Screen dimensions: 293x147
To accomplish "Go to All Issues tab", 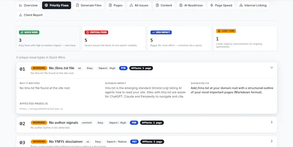I will point(139,5).
